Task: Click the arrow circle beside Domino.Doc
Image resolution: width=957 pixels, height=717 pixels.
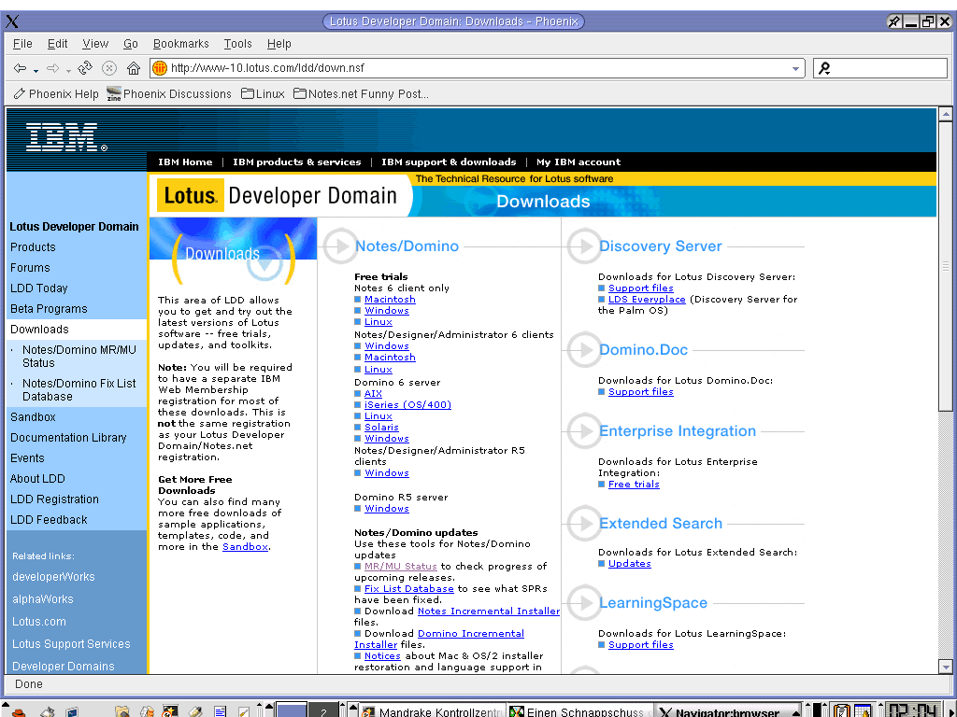Action: [x=584, y=350]
